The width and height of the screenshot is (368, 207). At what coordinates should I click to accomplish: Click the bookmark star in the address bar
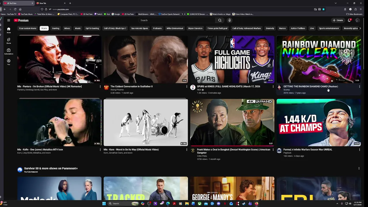(323, 9)
